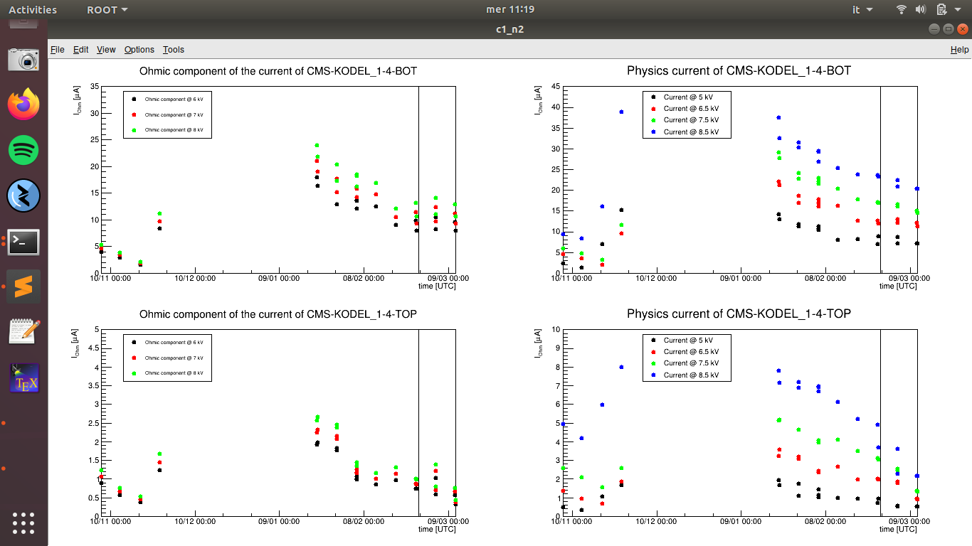This screenshot has width=972, height=546.
Task: Click blue 8.5 kV marker in BOT physics legend
Action: tap(653, 132)
